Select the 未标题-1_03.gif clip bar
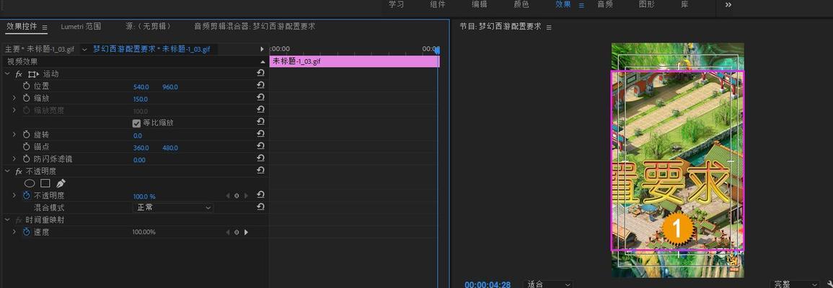 coord(354,61)
